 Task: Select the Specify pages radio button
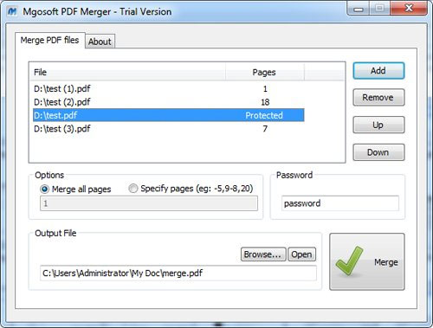[132, 189]
